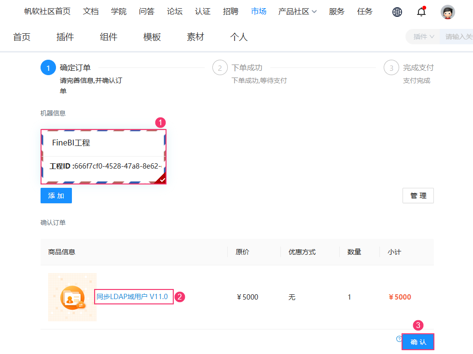
Task: Click the help question mark beside 确认
Action: (399, 339)
